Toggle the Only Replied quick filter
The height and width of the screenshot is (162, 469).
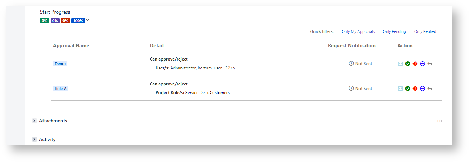pos(425,31)
